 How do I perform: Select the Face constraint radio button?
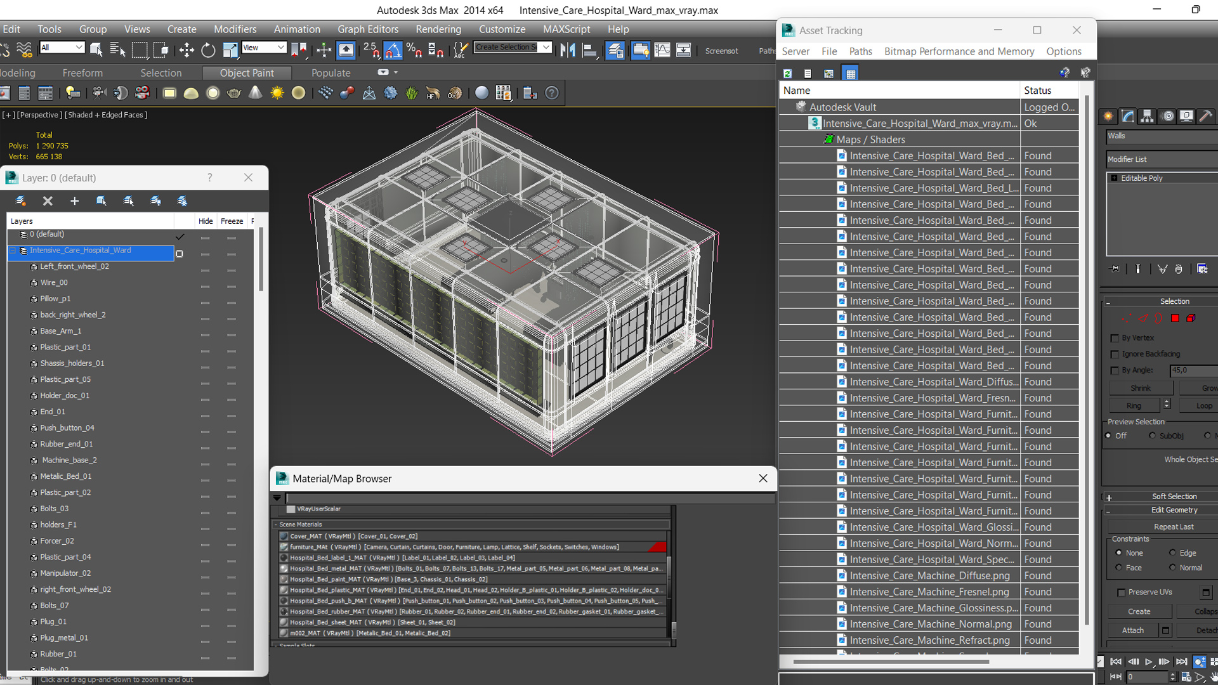(1119, 568)
